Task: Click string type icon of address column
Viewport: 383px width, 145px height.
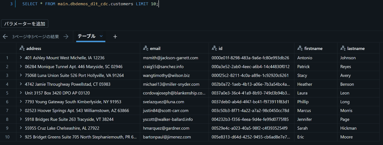Action: (22, 48)
